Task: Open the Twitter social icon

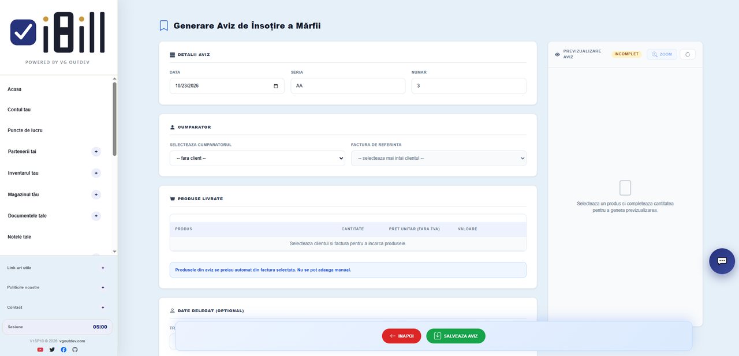Action: point(52,350)
